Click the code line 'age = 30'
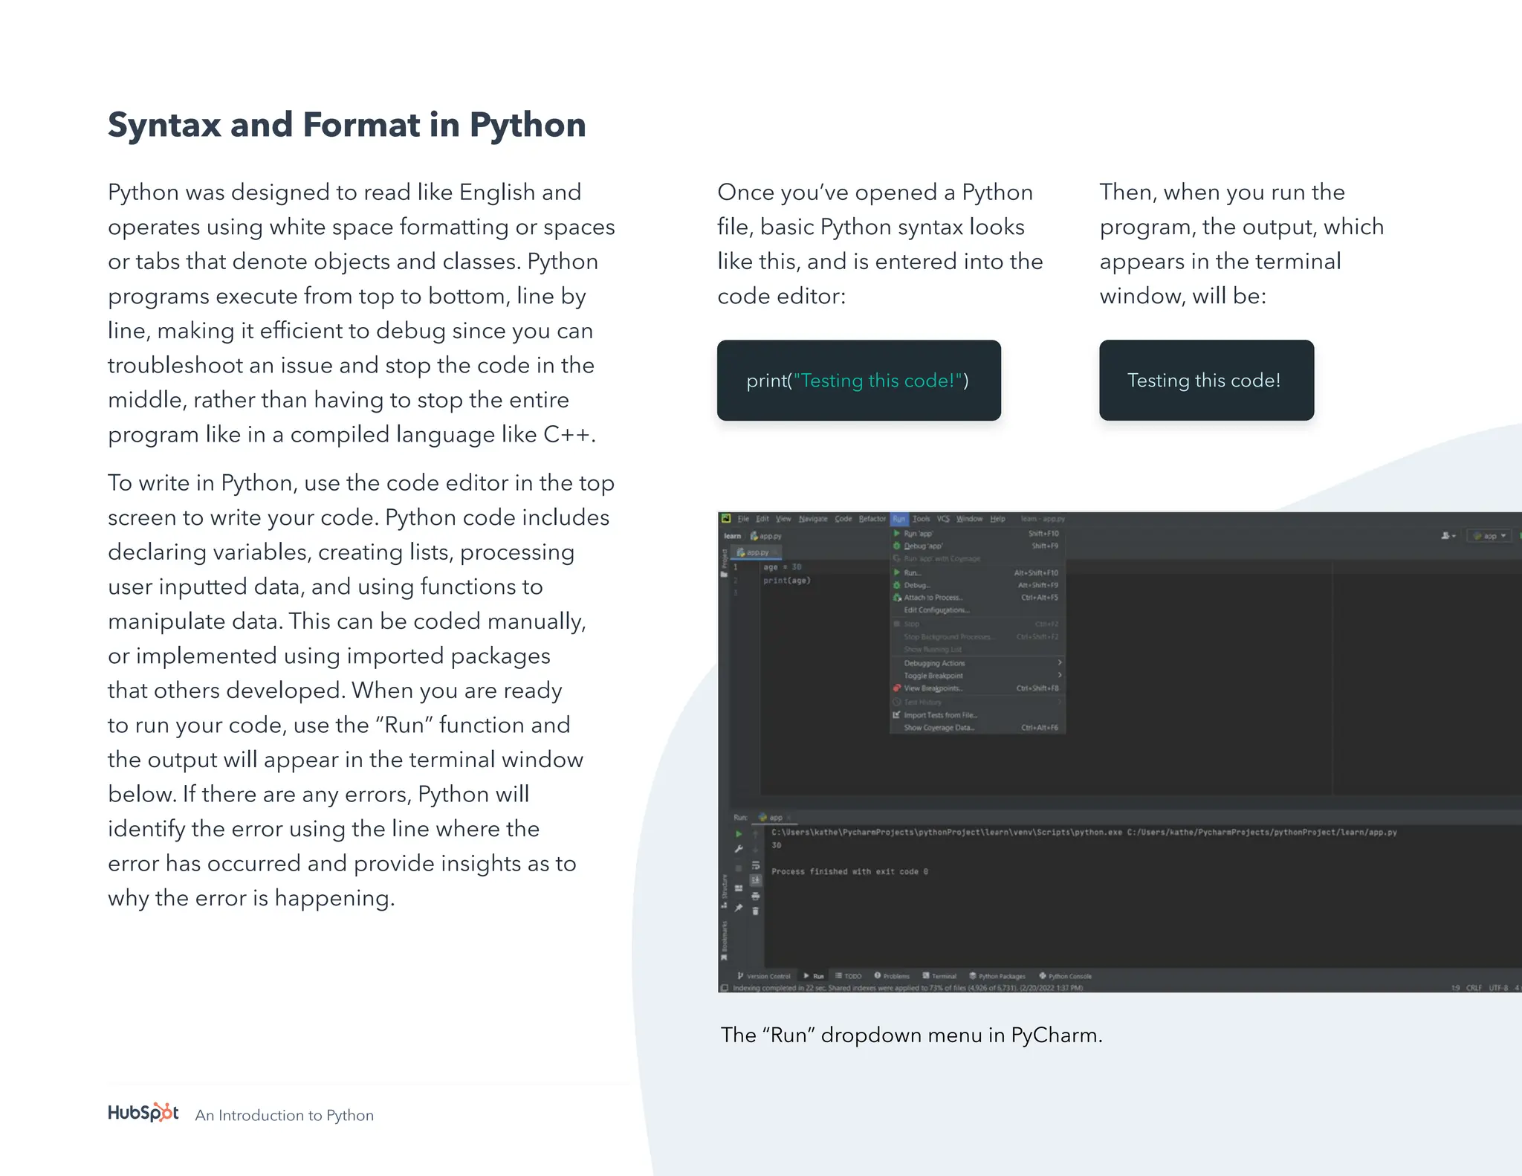Screen dimensions: 1522x1176 [x=783, y=567]
